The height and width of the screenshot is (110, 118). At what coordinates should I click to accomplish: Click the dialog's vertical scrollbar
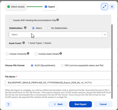coord(112,61)
